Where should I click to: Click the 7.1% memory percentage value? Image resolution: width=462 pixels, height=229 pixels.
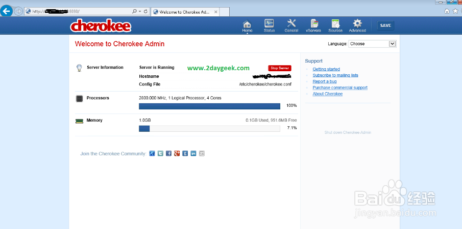point(291,128)
